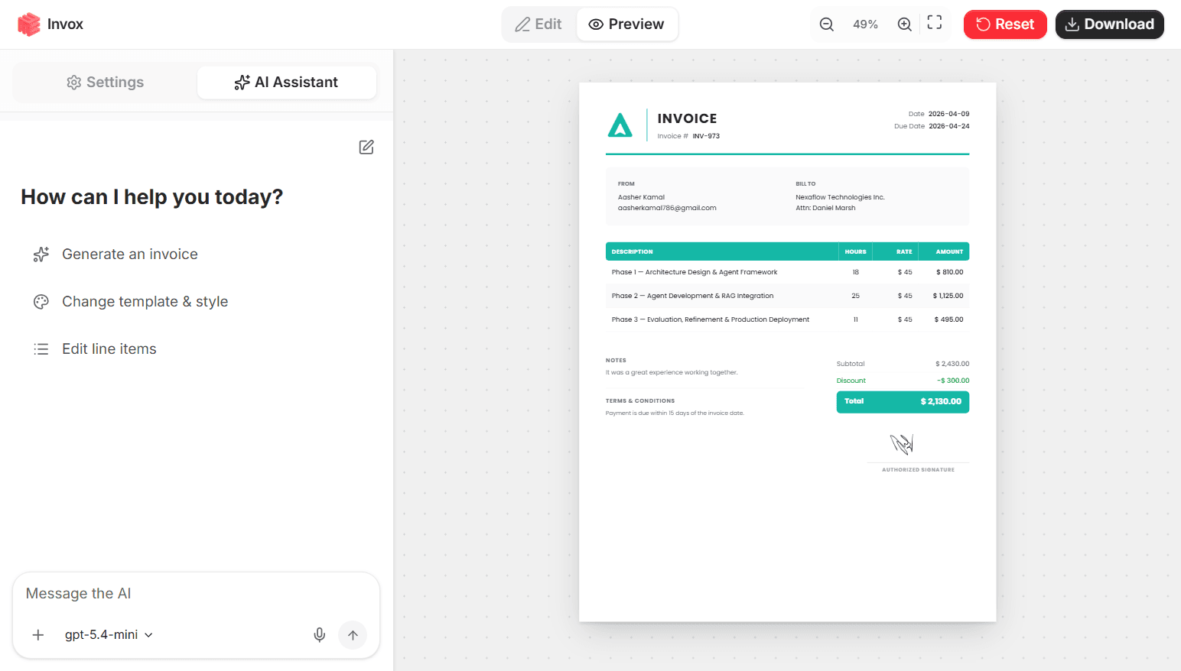Click the 49% zoom level indicator
This screenshot has width=1181, height=671.
865,24
